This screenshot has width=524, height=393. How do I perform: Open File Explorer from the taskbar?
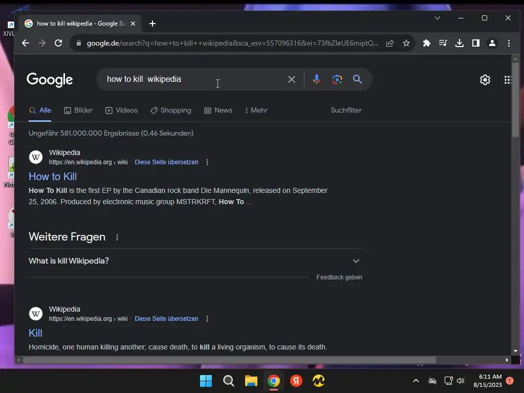point(251,381)
